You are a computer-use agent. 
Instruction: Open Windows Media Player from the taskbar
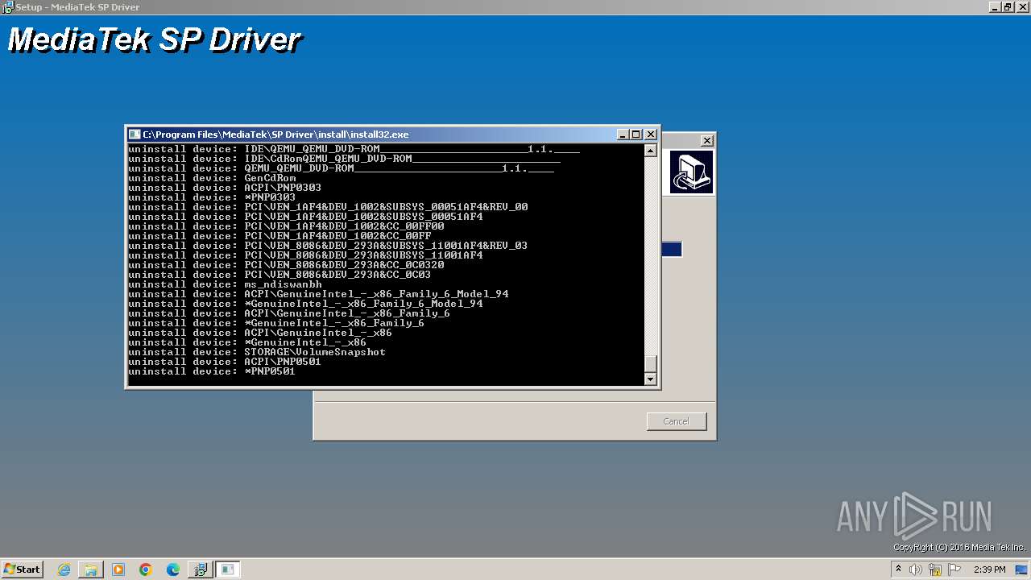[x=118, y=570]
